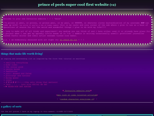Viewport: 154px width, 116px height.
Task: Click the "twin . . . . (you also matter dw dw)" item
Action: (27, 84)
